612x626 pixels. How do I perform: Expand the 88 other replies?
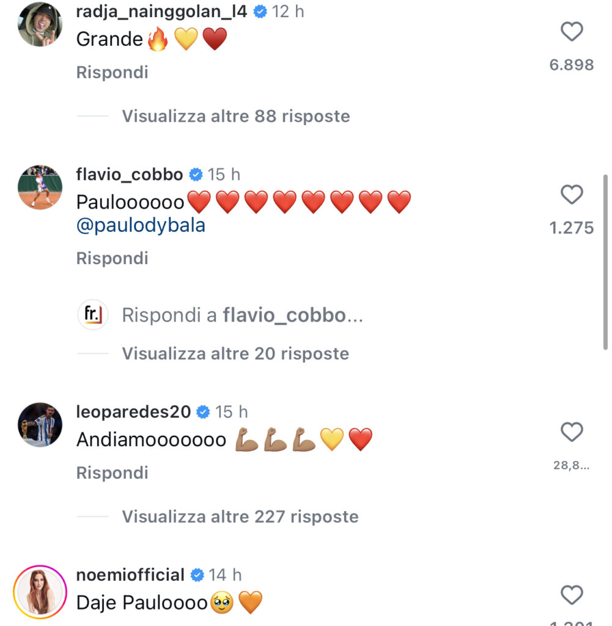[236, 116]
